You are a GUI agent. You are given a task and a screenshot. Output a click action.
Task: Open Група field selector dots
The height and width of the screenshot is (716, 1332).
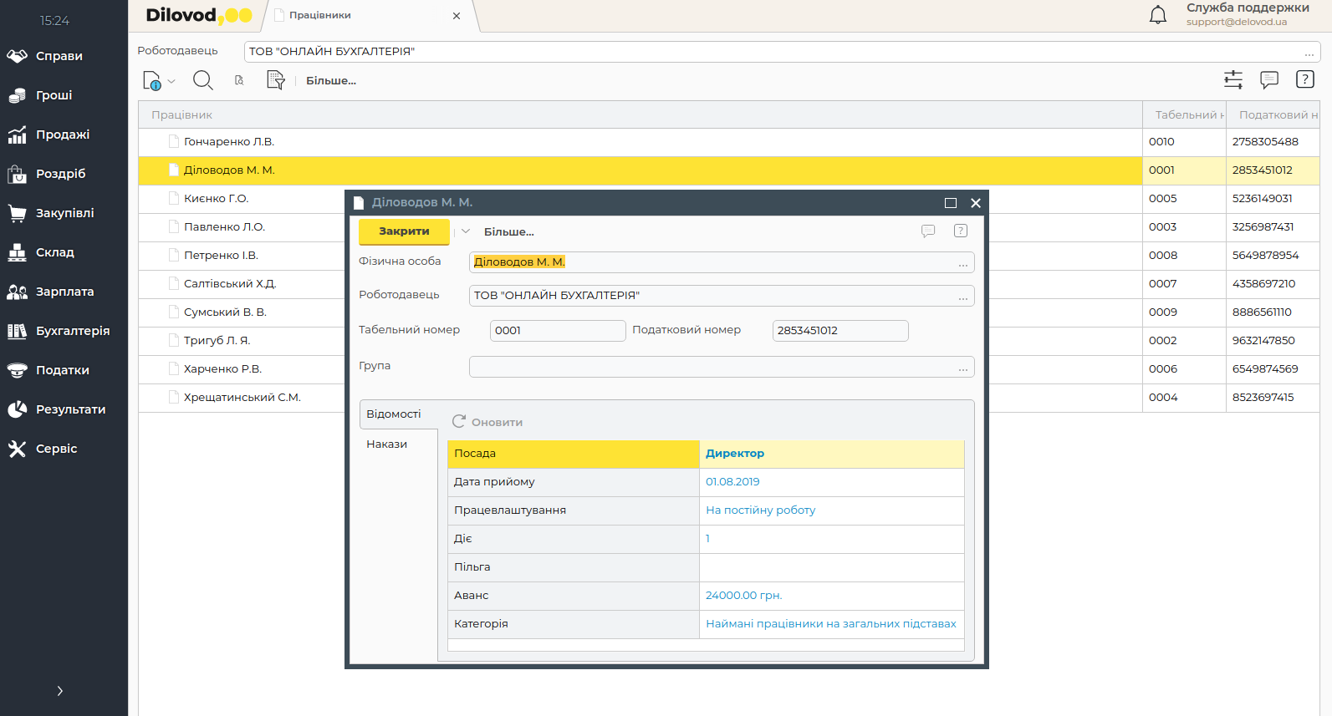tap(963, 368)
